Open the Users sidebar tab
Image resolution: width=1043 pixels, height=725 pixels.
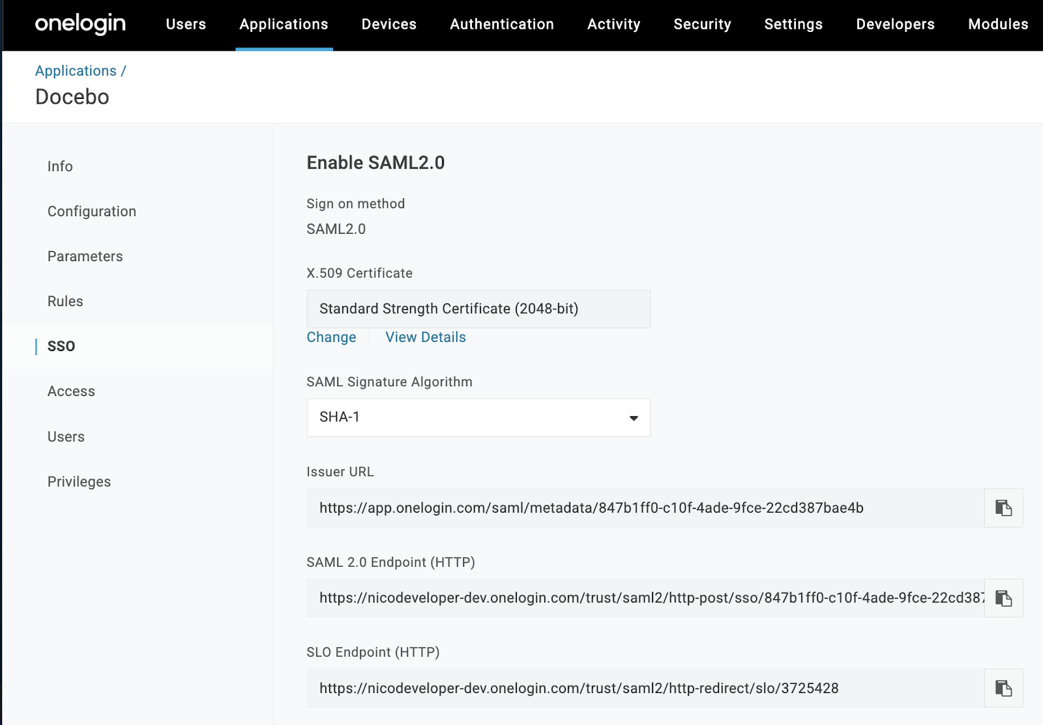pyautogui.click(x=66, y=436)
